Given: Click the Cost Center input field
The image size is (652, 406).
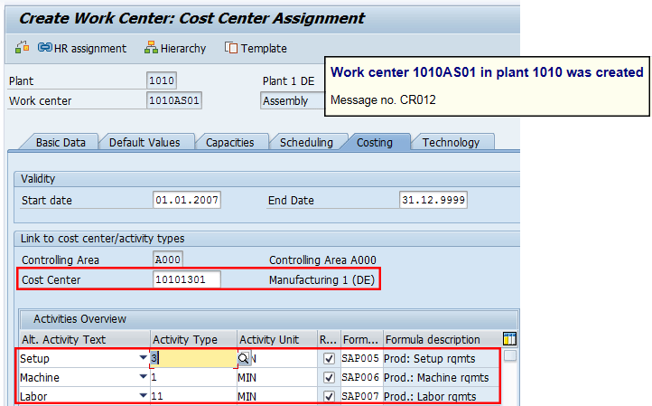Looking at the screenshot, I should tap(186, 280).
